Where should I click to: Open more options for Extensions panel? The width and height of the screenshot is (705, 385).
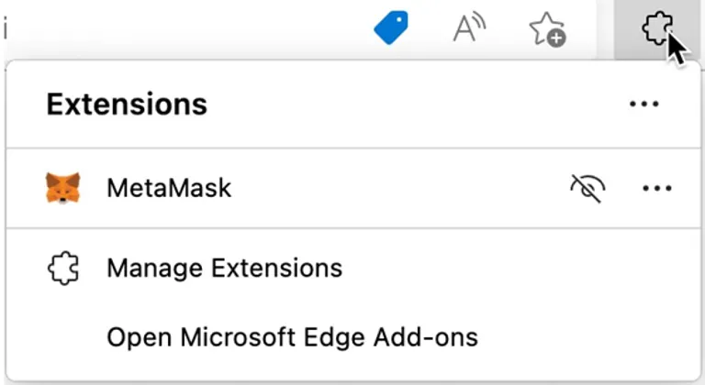(x=643, y=104)
